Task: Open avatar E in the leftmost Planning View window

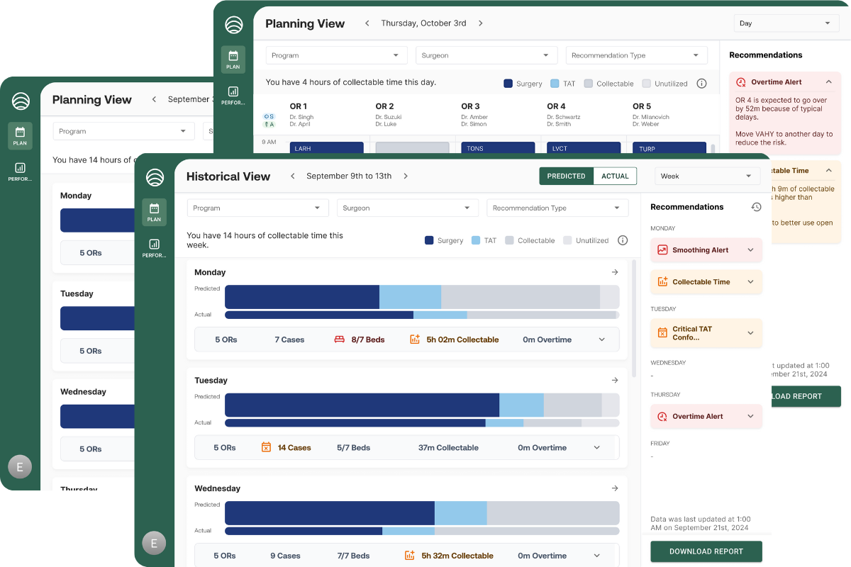Action: click(x=20, y=466)
